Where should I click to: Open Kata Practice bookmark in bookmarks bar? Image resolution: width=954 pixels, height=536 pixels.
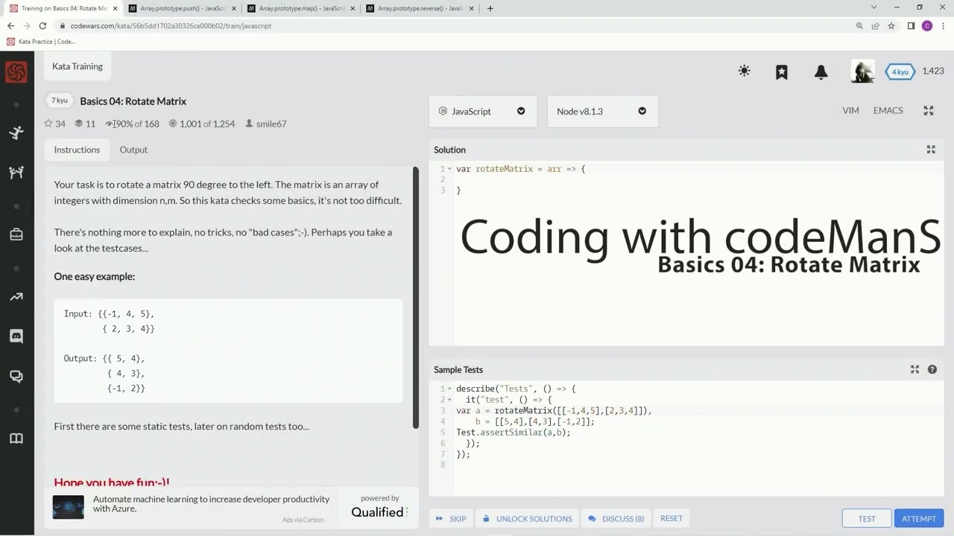pos(42,42)
